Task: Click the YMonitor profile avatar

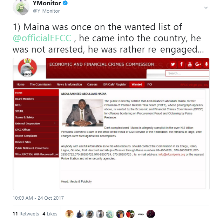Action: [21, 7]
